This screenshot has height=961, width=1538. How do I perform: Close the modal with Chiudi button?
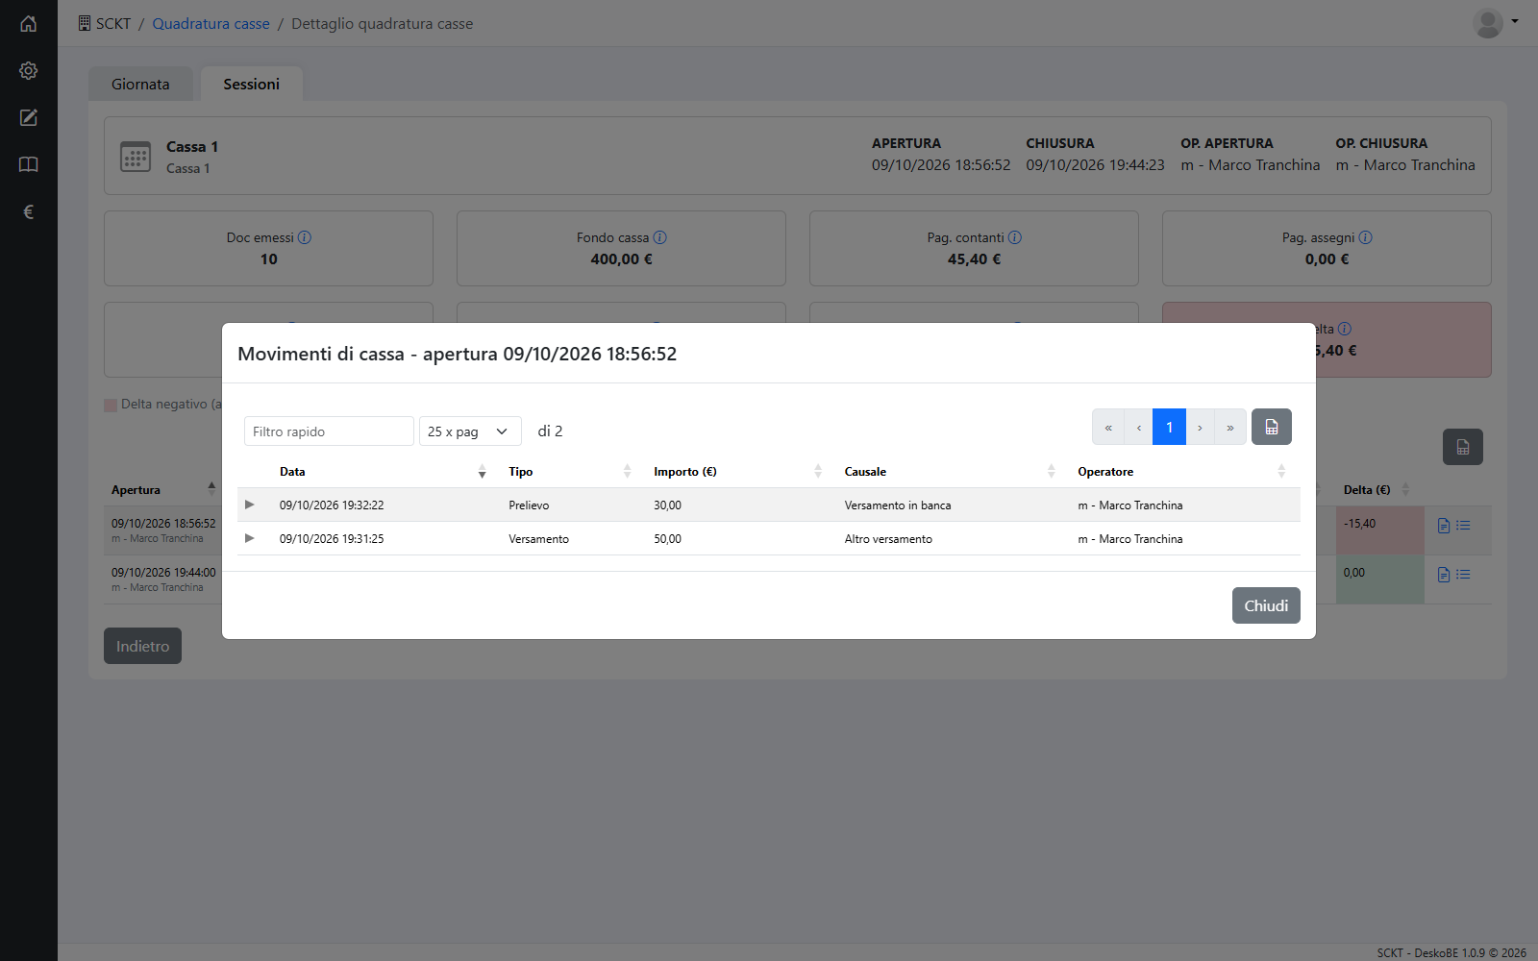tap(1266, 605)
